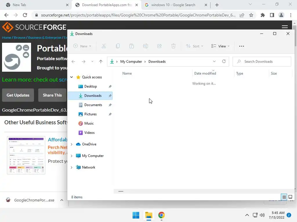Select Desktop in Quick access
Screen dimensions: 297x222
click(x=90, y=86)
